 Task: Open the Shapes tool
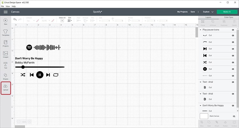tap(5, 76)
